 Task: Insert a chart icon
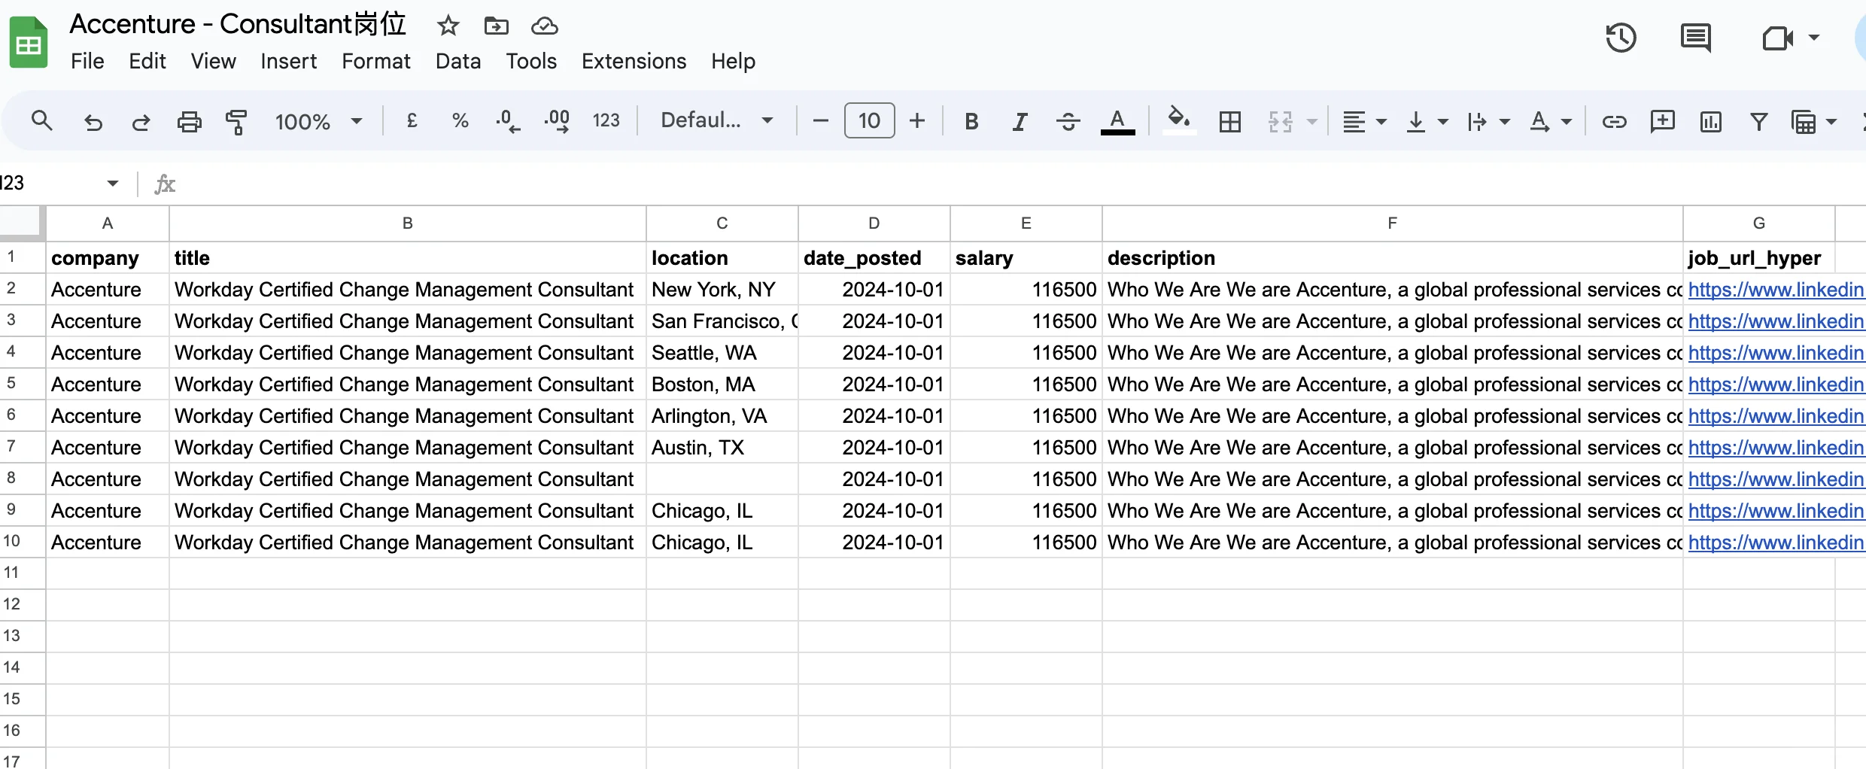tap(1710, 121)
